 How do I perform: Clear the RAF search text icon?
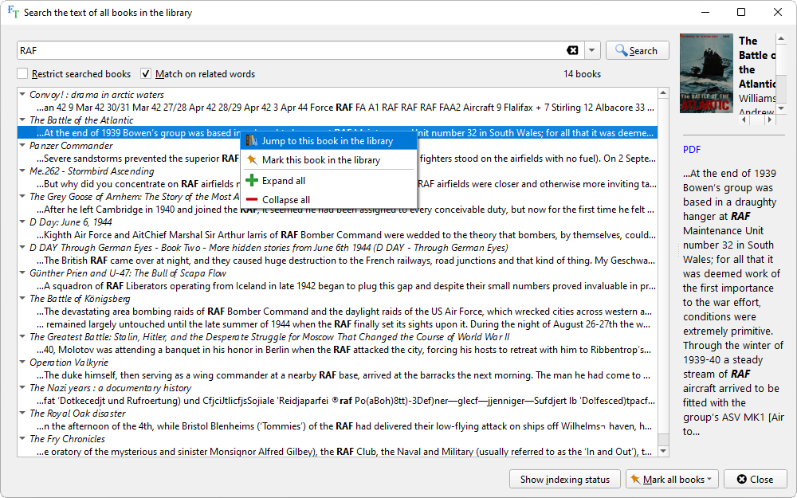click(x=572, y=50)
